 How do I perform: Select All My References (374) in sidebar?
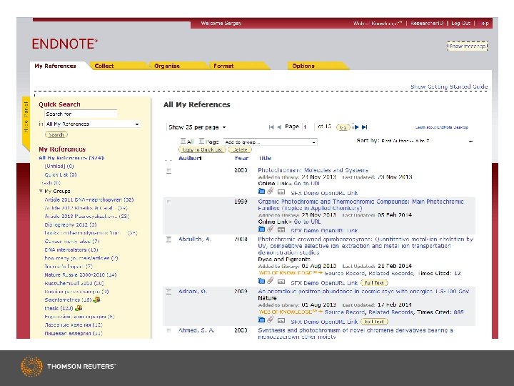pyautogui.click(x=71, y=158)
